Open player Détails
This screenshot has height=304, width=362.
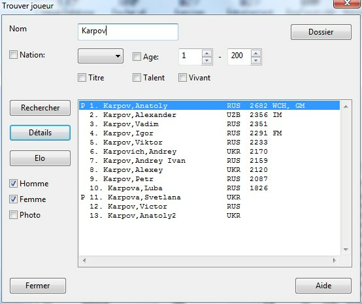pos(40,133)
